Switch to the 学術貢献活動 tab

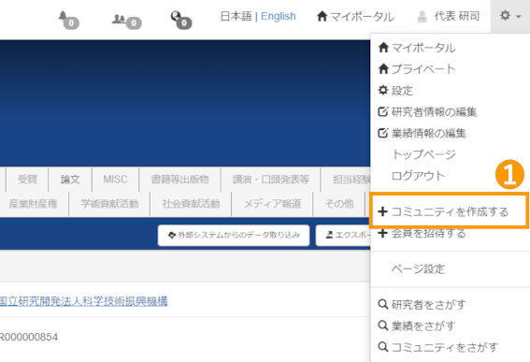pos(109,204)
